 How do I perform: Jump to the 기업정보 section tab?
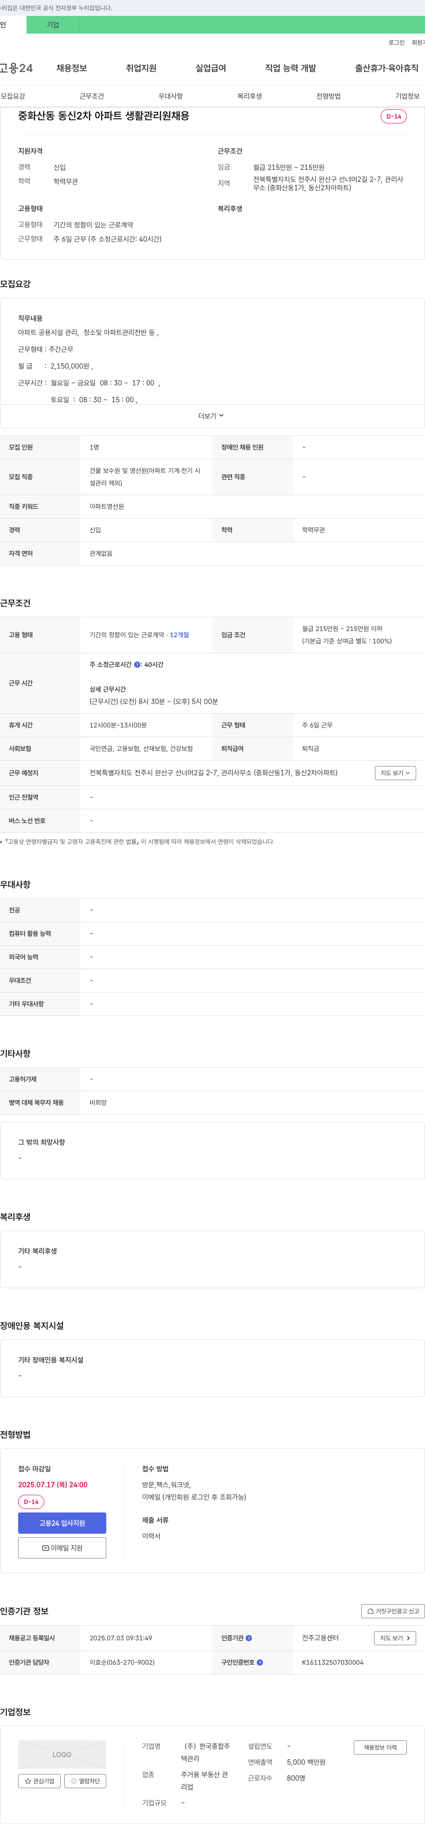tap(407, 96)
